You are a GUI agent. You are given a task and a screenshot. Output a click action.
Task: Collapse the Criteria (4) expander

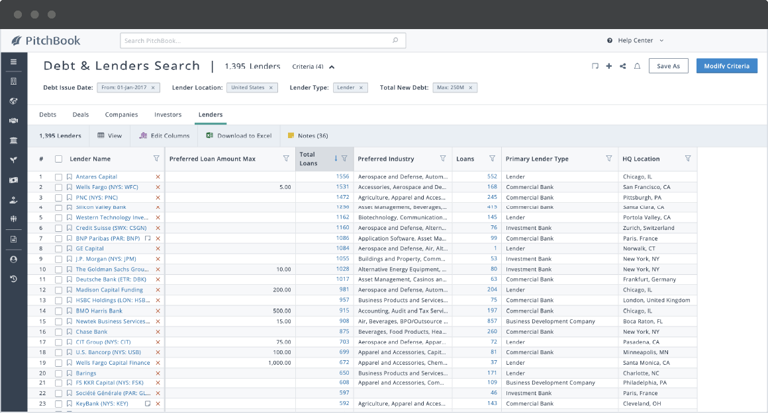pos(332,67)
